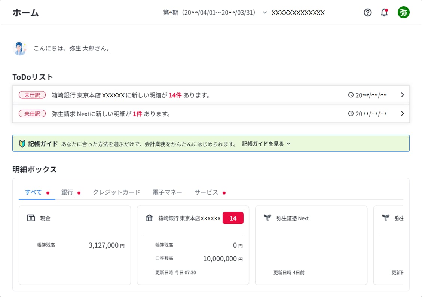Open the help question mark icon
The image size is (422, 297).
point(367,12)
